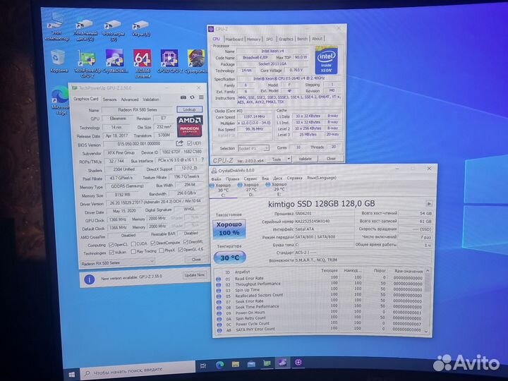Viewport: 508px width, 381px height.
Task: Click GPU-Z refresh icon
Action: tap(192, 97)
